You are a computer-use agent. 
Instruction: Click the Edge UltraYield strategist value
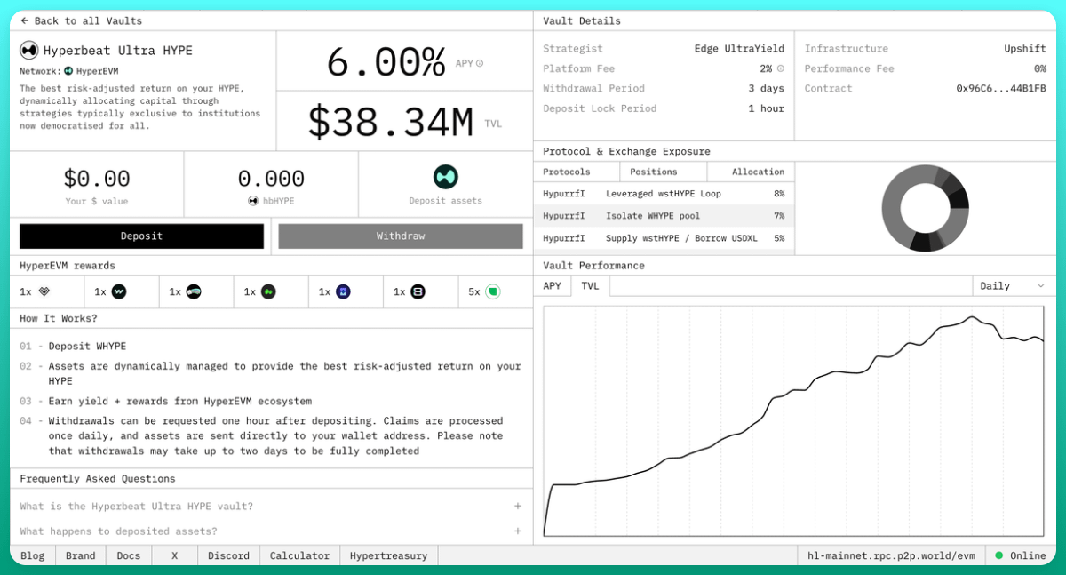click(739, 49)
